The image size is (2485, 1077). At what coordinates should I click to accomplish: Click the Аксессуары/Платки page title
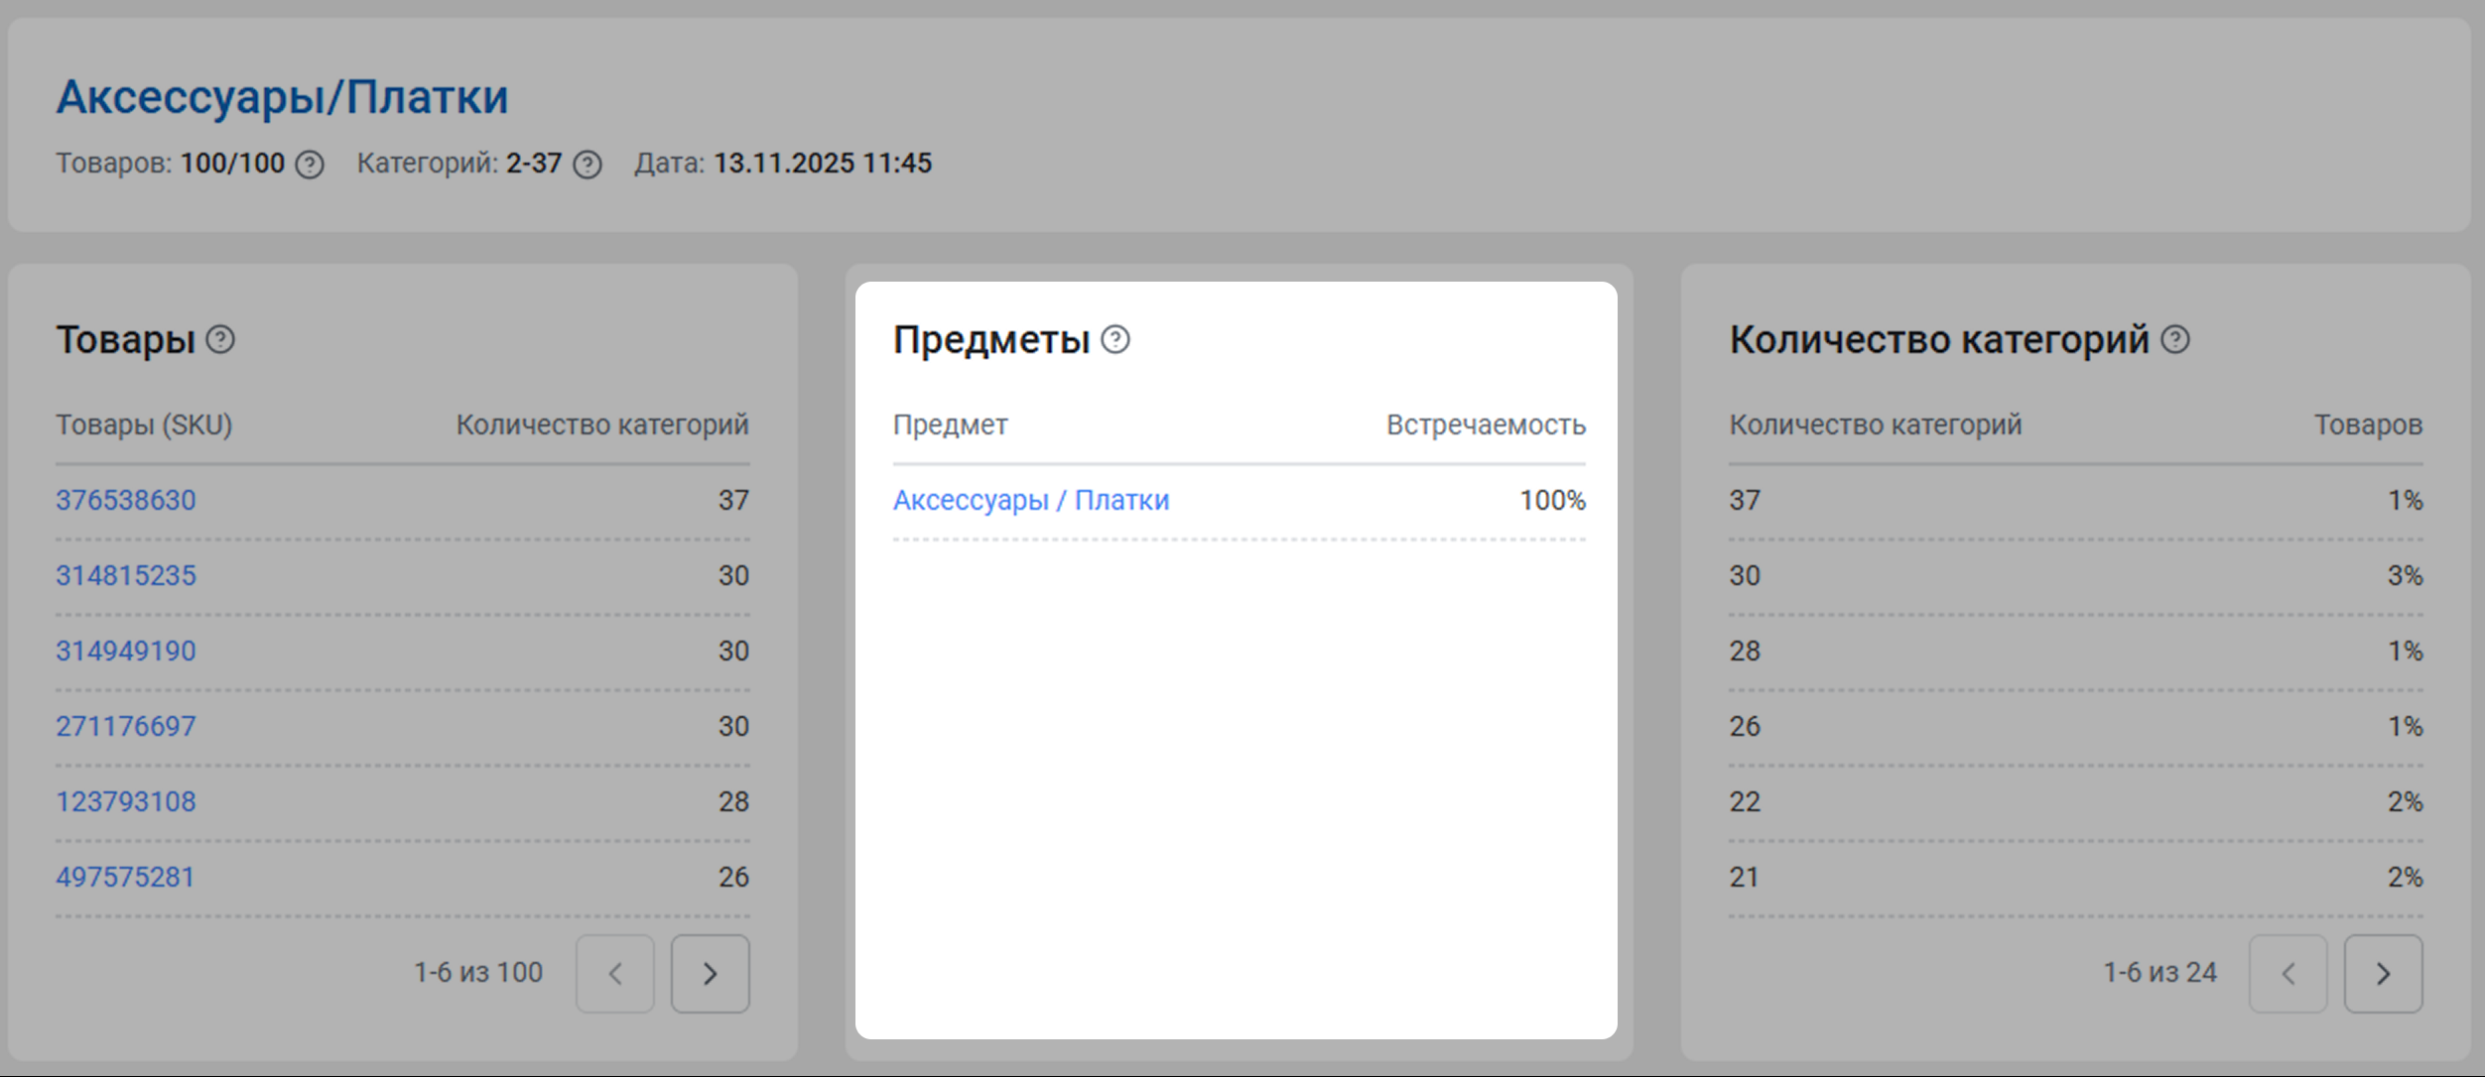282,97
